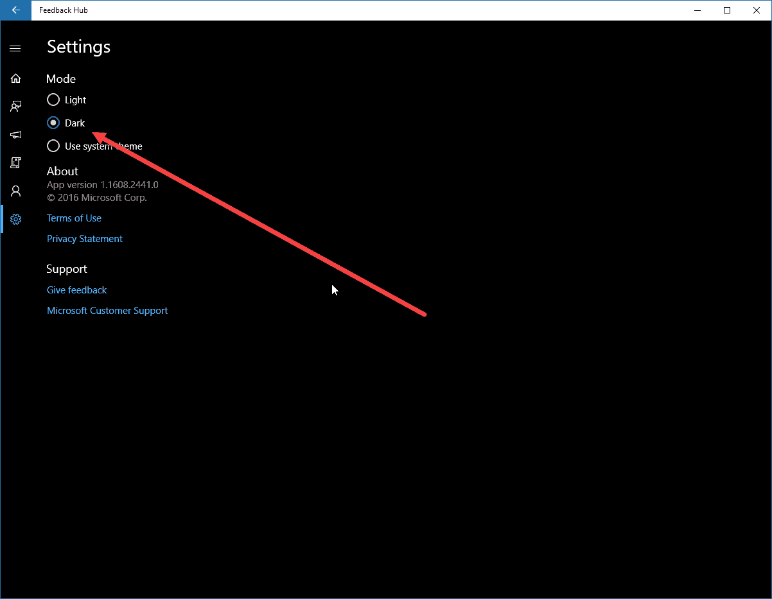Click the back arrow in title bar
This screenshot has height=599, width=772.
click(x=15, y=10)
